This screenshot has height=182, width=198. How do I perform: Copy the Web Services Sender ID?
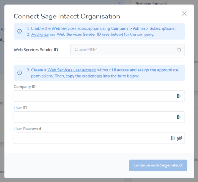coord(179,49)
